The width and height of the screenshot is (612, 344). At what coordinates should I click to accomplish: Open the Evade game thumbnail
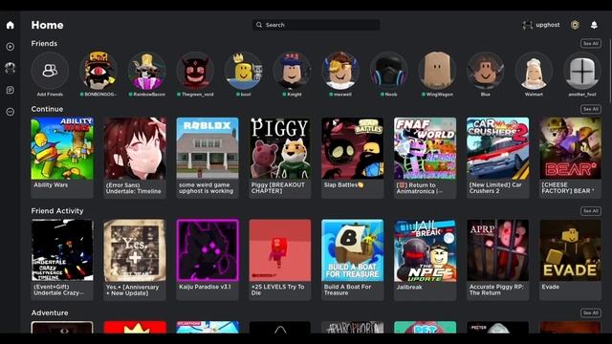point(570,250)
